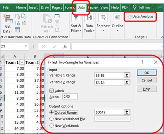Viewport: 164px width, 134px height.
Task: Toggle the Labels checkbox
Action: [52, 91]
